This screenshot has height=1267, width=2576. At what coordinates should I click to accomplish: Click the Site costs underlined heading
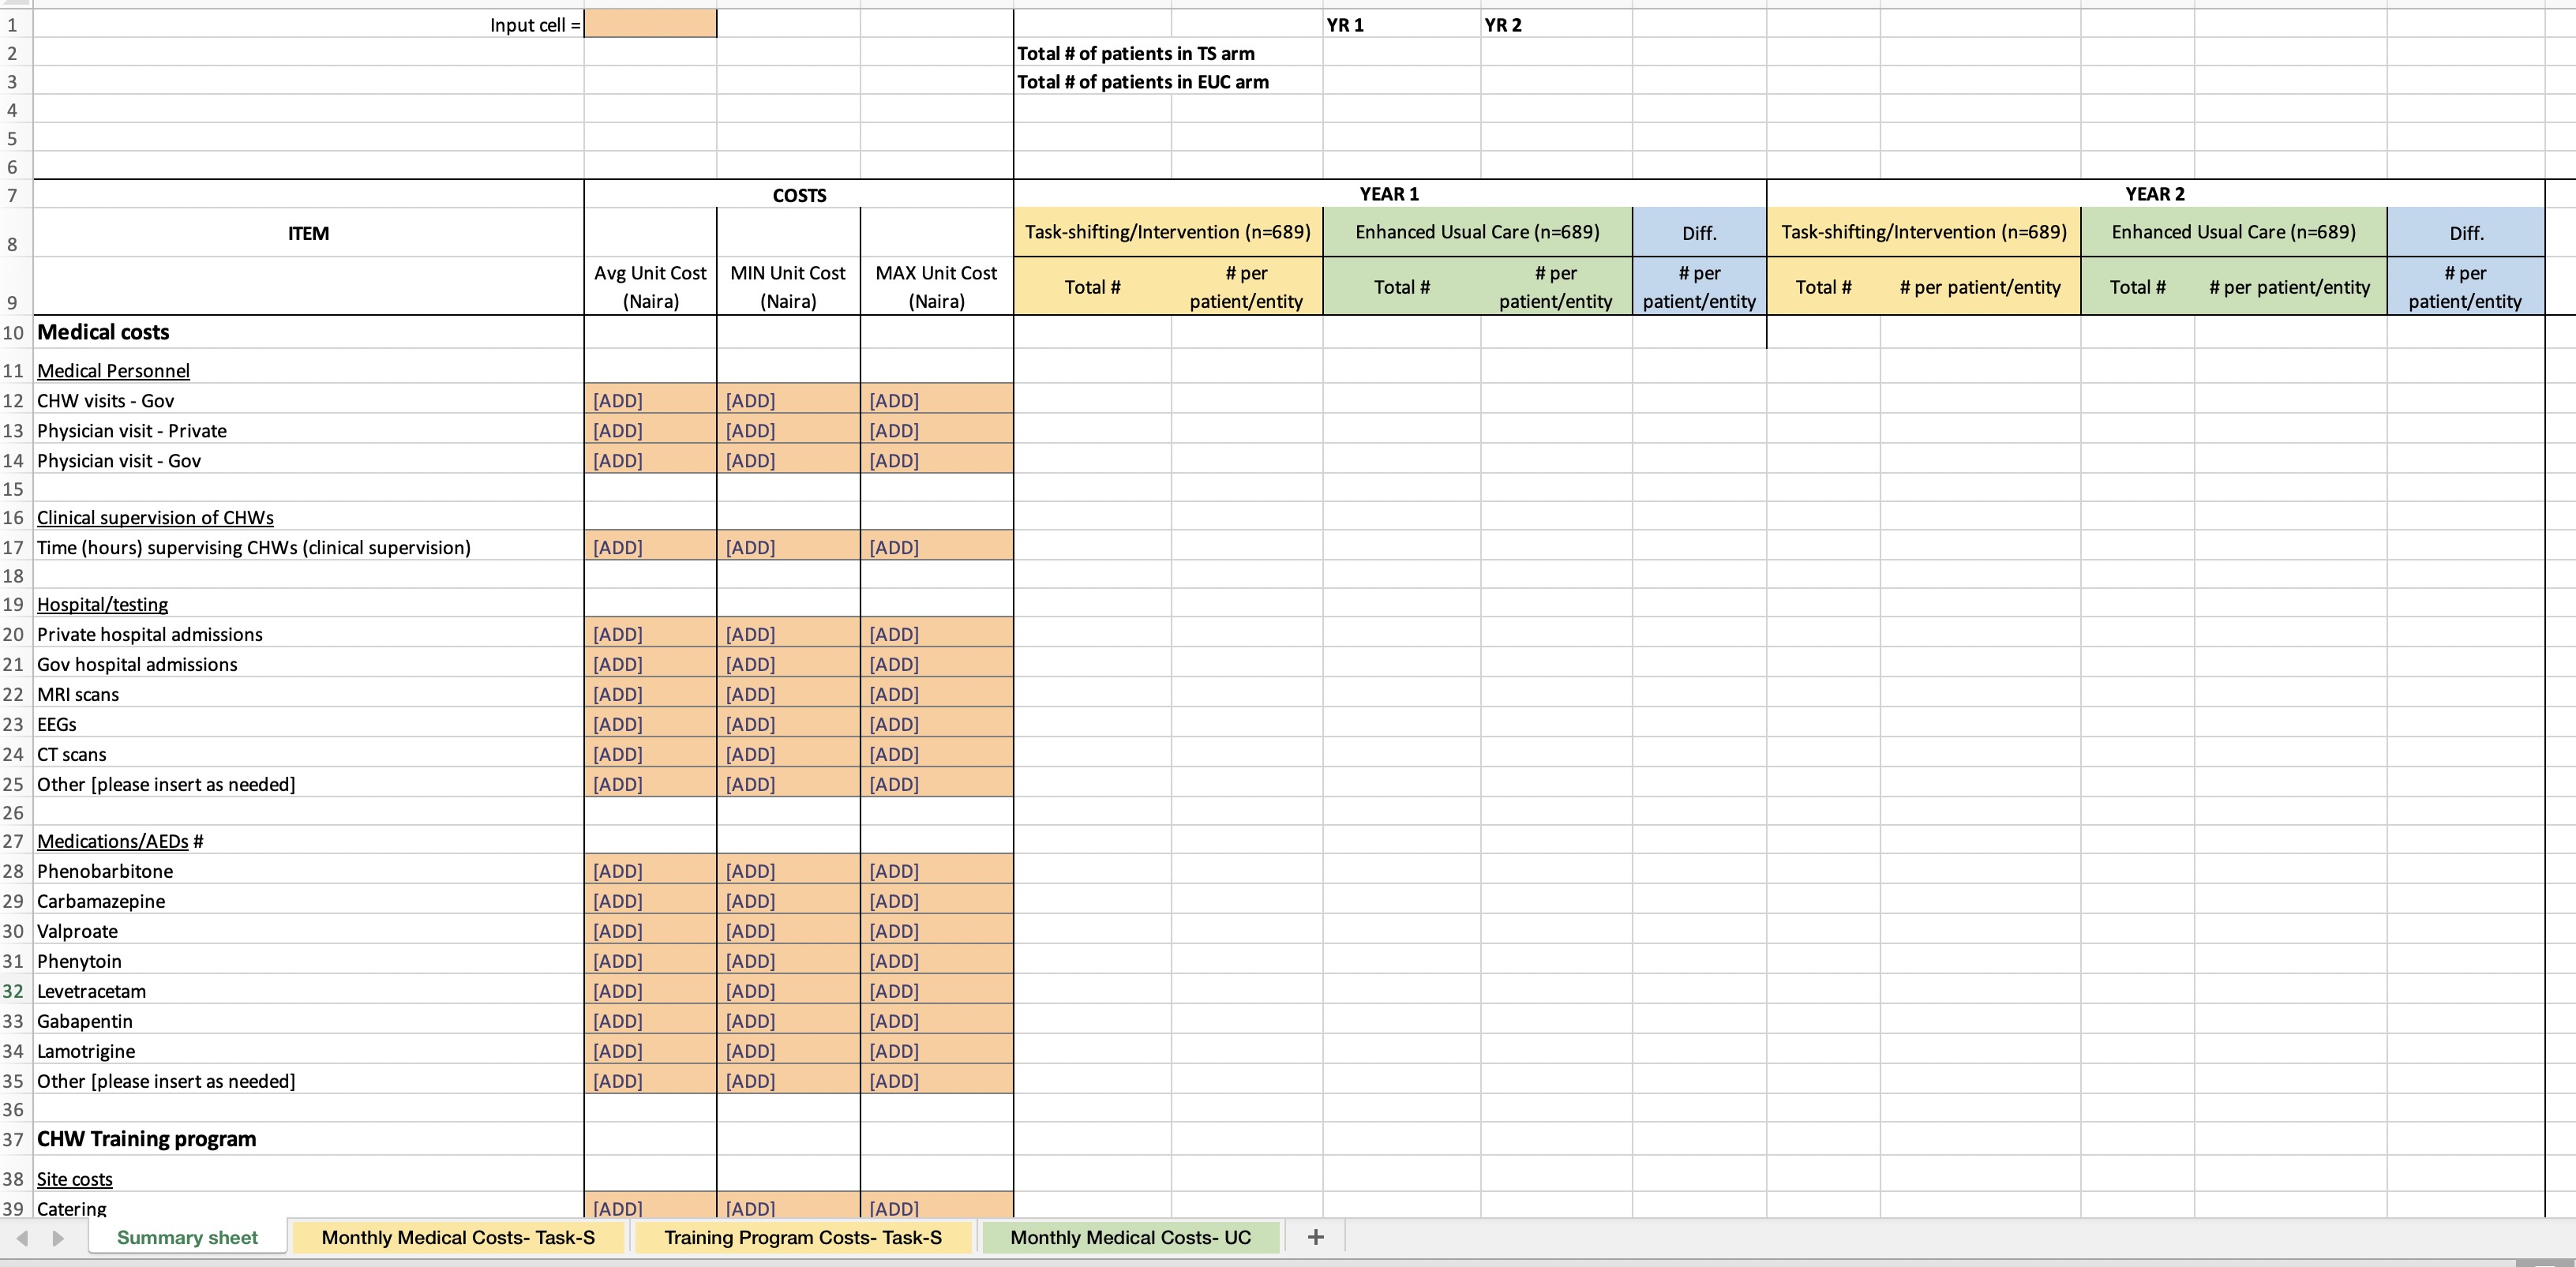(74, 1179)
